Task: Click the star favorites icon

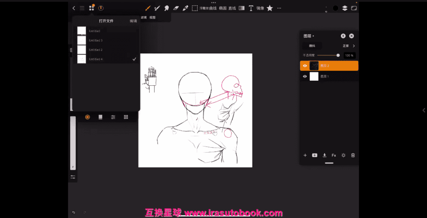Action: pyautogui.click(x=270, y=8)
